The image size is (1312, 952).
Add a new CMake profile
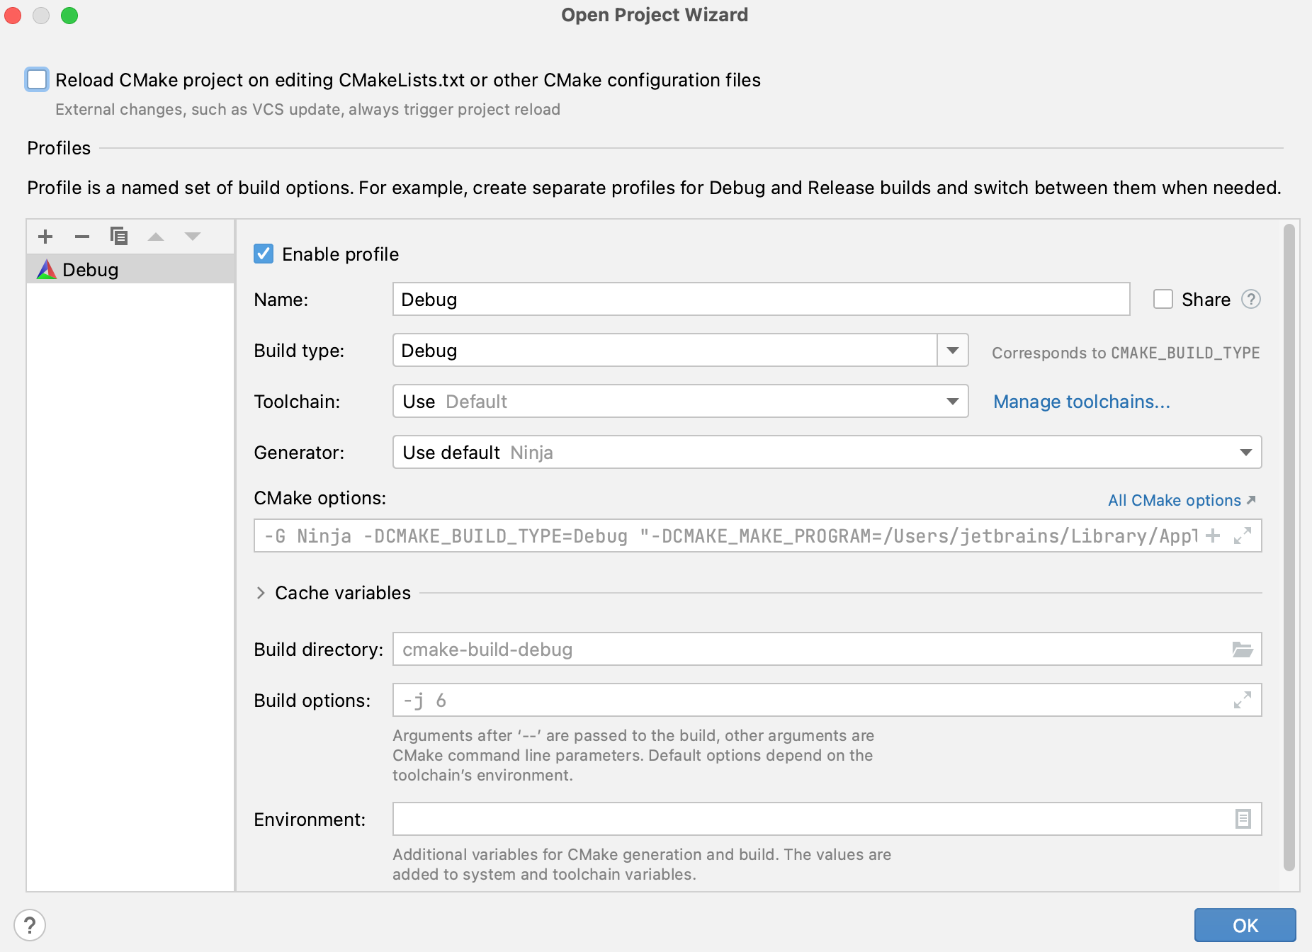coord(45,237)
